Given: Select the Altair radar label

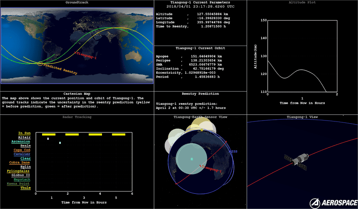Looking at the screenshot, I should click(24, 137).
